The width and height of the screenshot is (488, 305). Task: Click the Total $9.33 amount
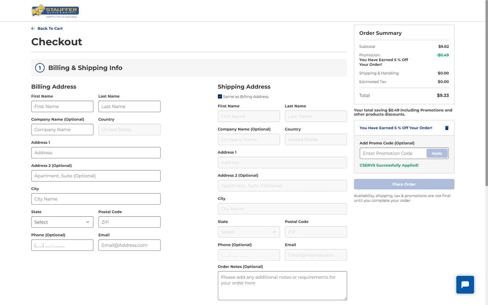click(443, 95)
